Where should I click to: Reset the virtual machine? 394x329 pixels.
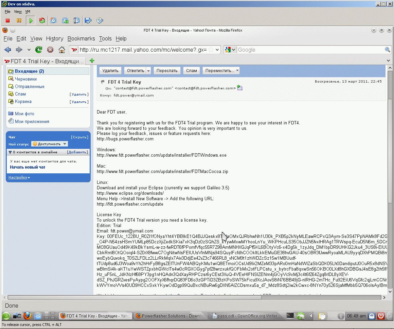coord(42,21)
